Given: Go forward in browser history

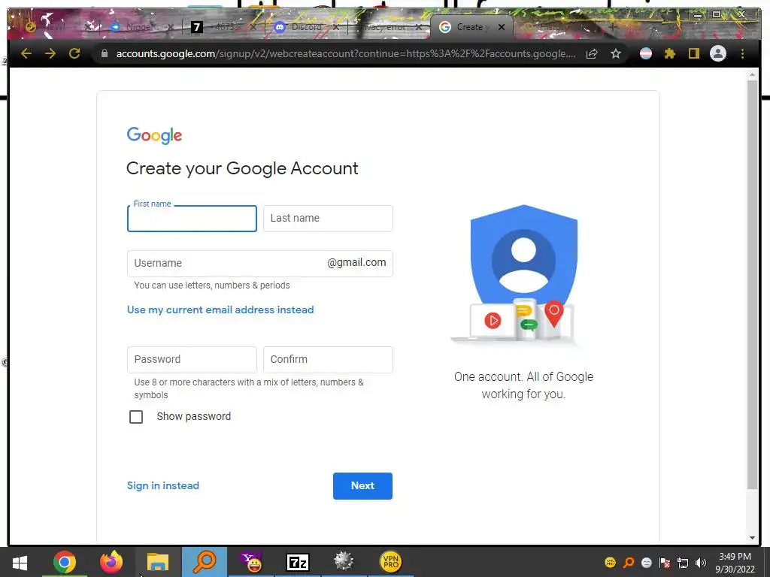Looking at the screenshot, I should [x=50, y=53].
